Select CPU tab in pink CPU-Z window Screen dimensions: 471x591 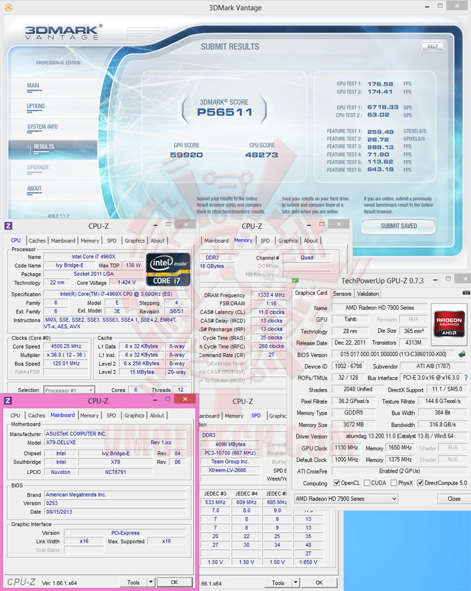(x=16, y=415)
